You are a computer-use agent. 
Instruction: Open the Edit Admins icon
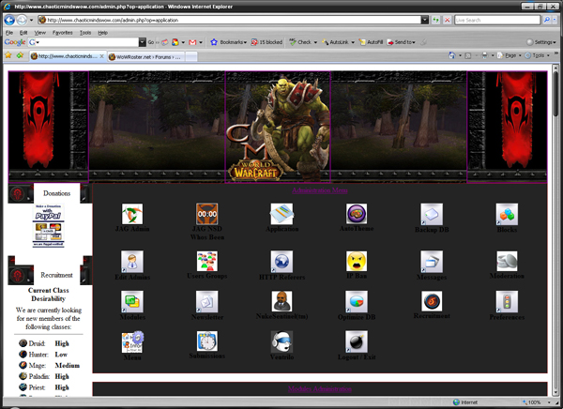point(132,262)
